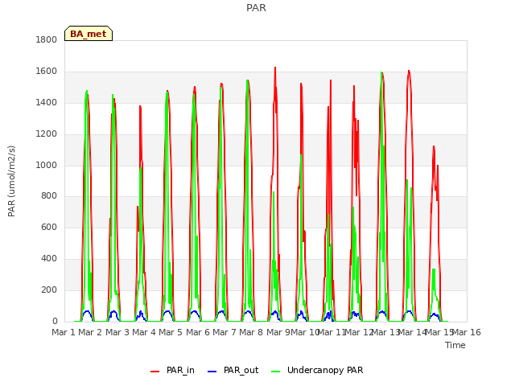
Task: Click the PAR_out legend entry
Action: tap(233, 370)
